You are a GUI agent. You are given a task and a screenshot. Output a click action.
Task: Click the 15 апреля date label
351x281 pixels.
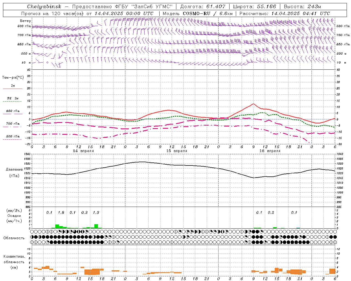pyautogui.click(x=177, y=151)
